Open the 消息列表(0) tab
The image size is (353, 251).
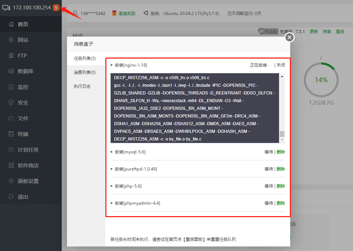pos(85,72)
